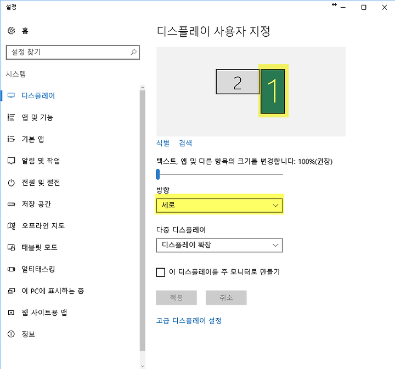Click the 저장 공간 drive icon
The width and height of the screenshot is (395, 369).
[11, 204]
